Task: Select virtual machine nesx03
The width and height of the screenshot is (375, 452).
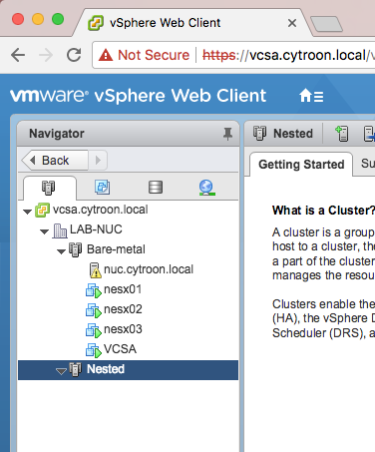Action: pyautogui.click(x=123, y=329)
